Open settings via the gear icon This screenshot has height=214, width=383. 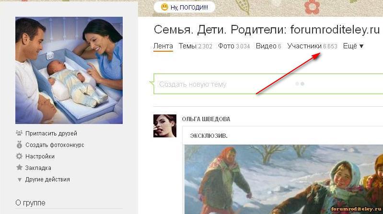pos(19,156)
